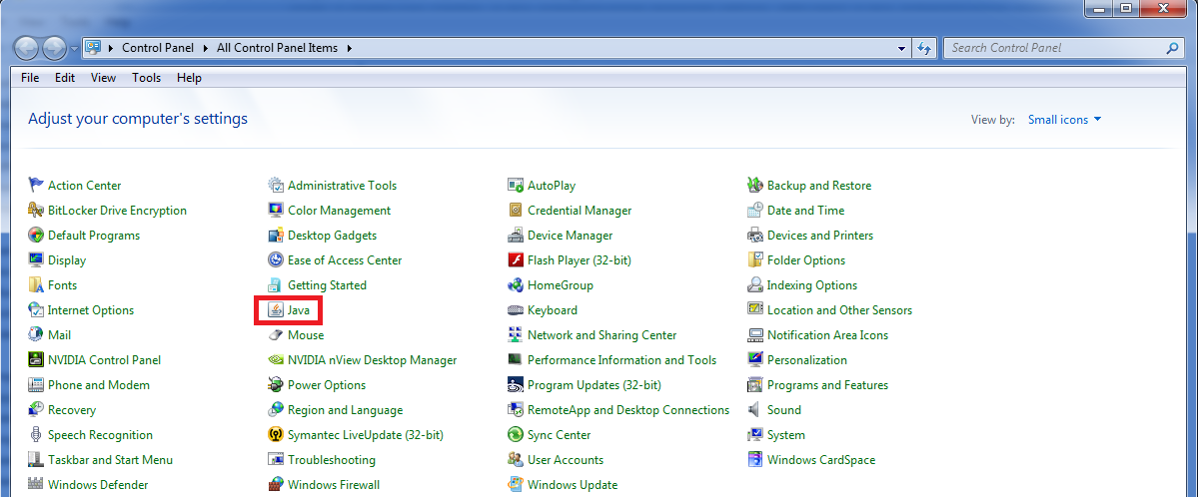Image resolution: width=1198 pixels, height=497 pixels.
Task: Open the Device Manager link
Action: click(x=570, y=236)
